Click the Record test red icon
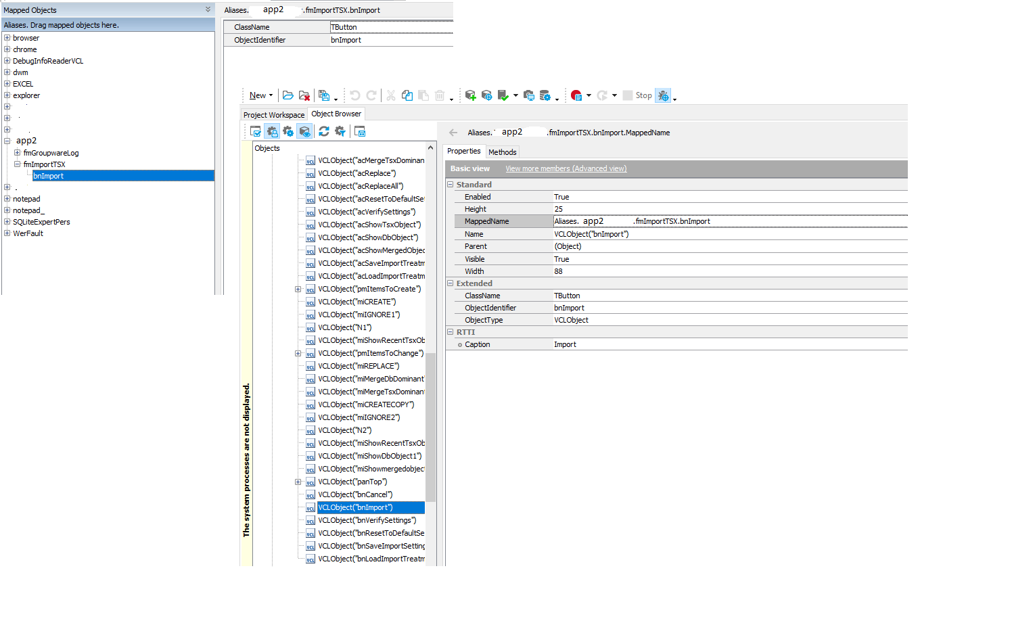1012x625 pixels. click(x=576, y=95)
